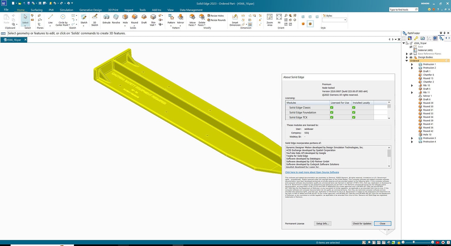Close the About Solid Edge dialog
This screenshot has height=246, width=451.
point(382,223)
